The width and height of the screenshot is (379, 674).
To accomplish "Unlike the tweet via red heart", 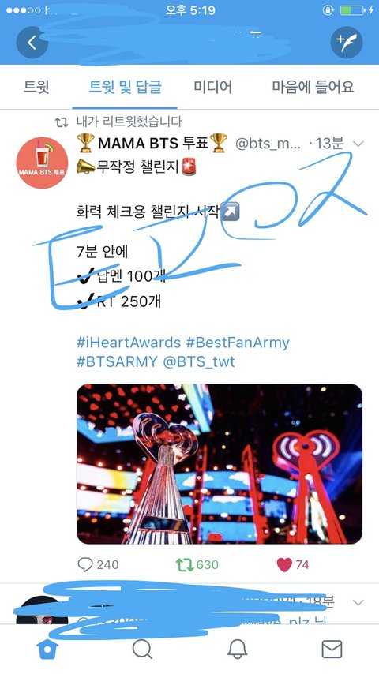I will (x=284, y=564).
